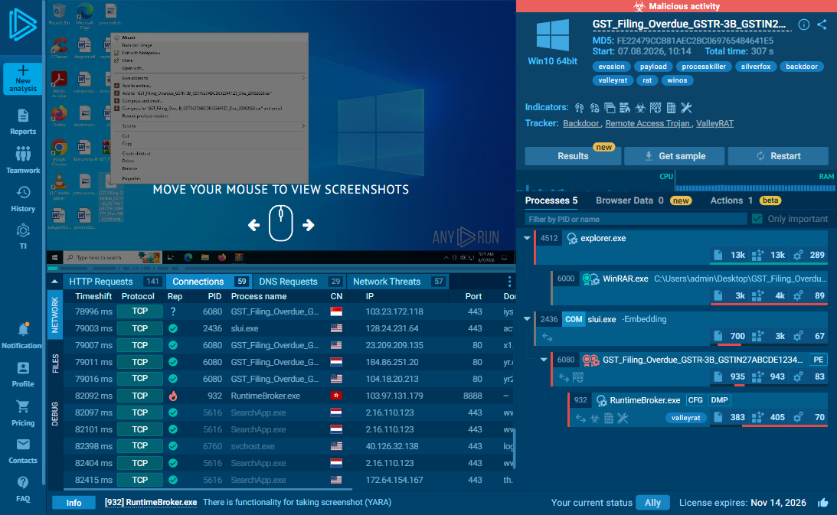
Task: Switch to DNS Requests tab
Action: click(x=299, y=282)
